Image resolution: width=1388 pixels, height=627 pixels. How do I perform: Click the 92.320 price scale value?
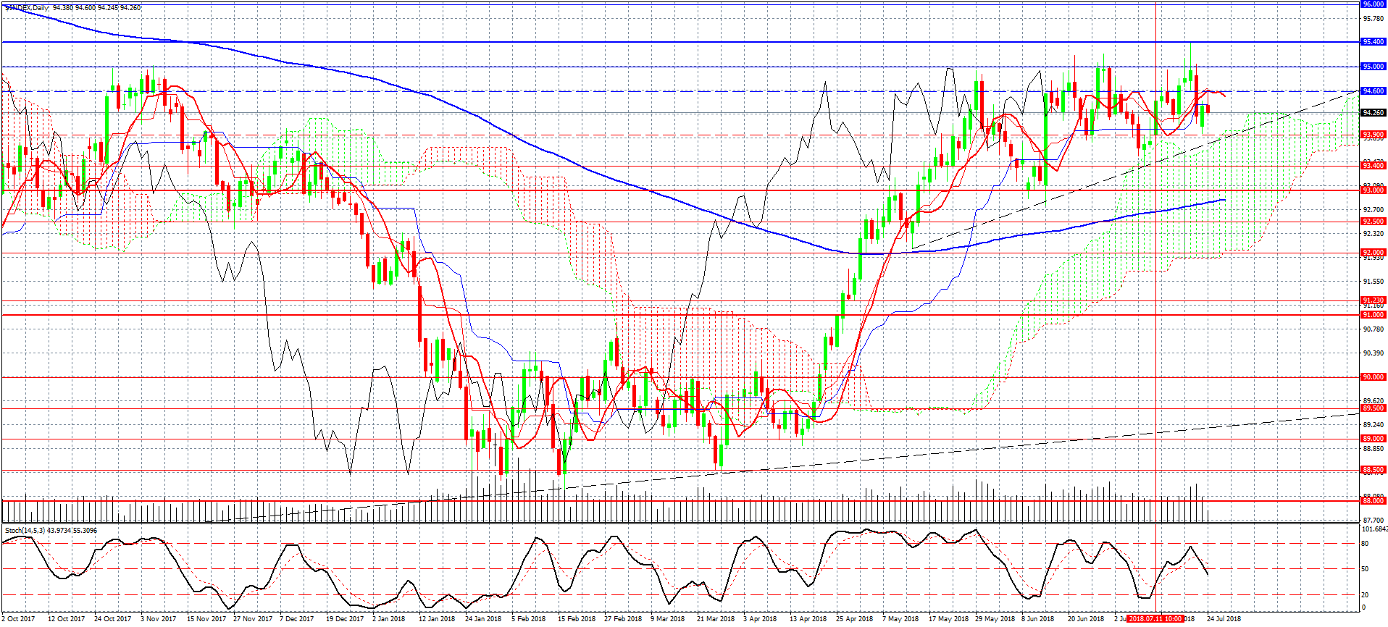[1374, 234]
